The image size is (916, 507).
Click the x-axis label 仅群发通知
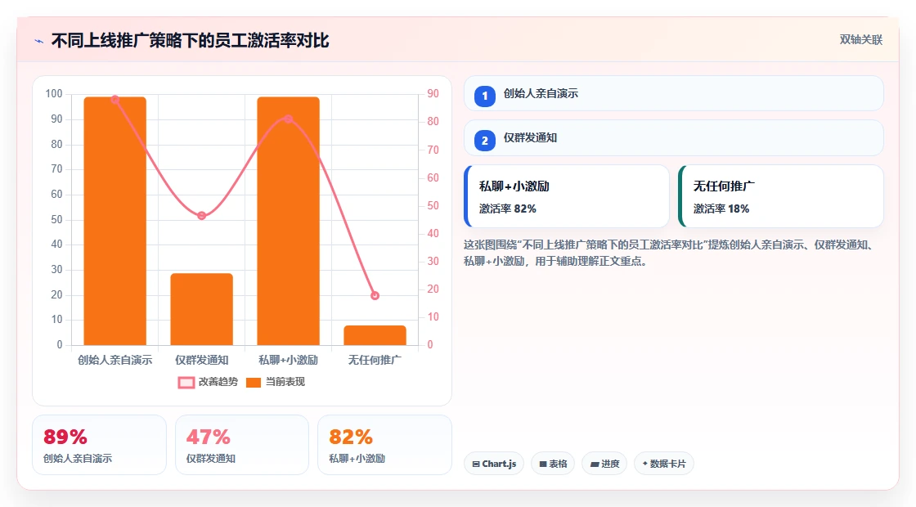coord(201,361)
